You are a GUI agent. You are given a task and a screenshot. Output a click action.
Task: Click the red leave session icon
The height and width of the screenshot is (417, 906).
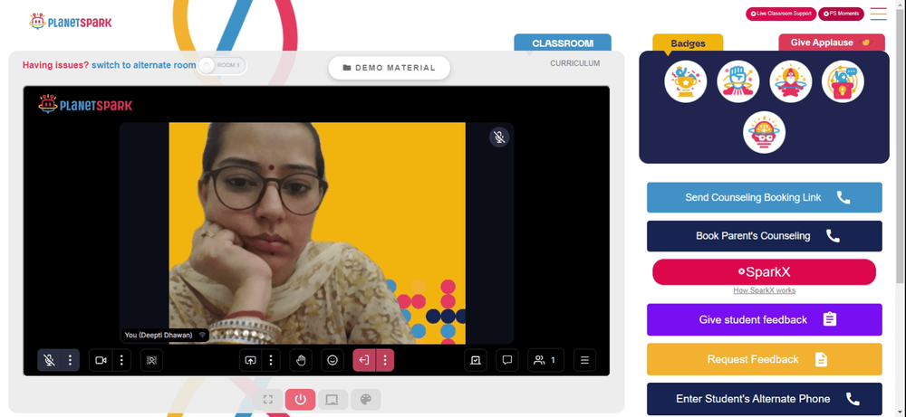[364, 361]
